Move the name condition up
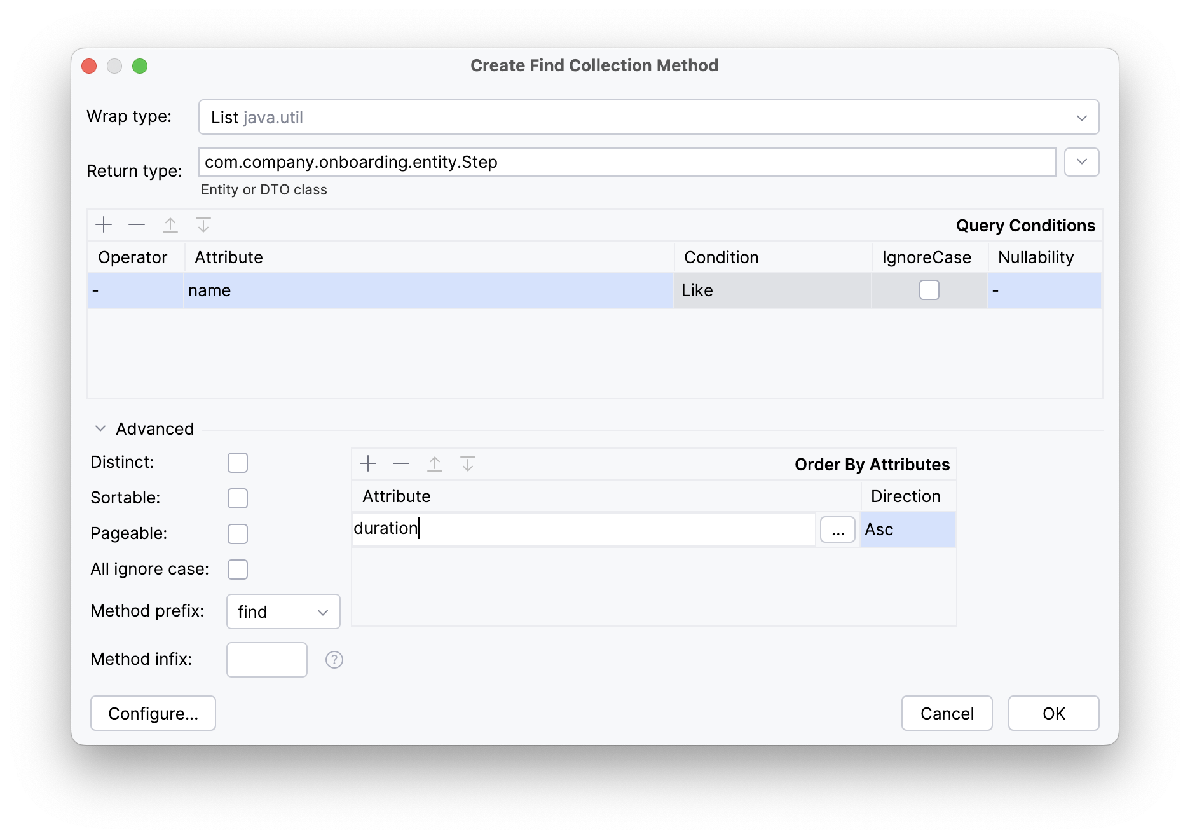This screenshot has height=839, width=1190. coord(170,224)
